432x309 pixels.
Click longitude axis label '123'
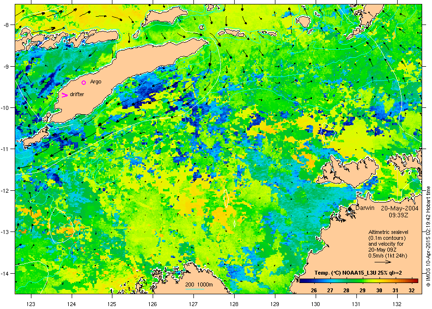tap(31, 304)
